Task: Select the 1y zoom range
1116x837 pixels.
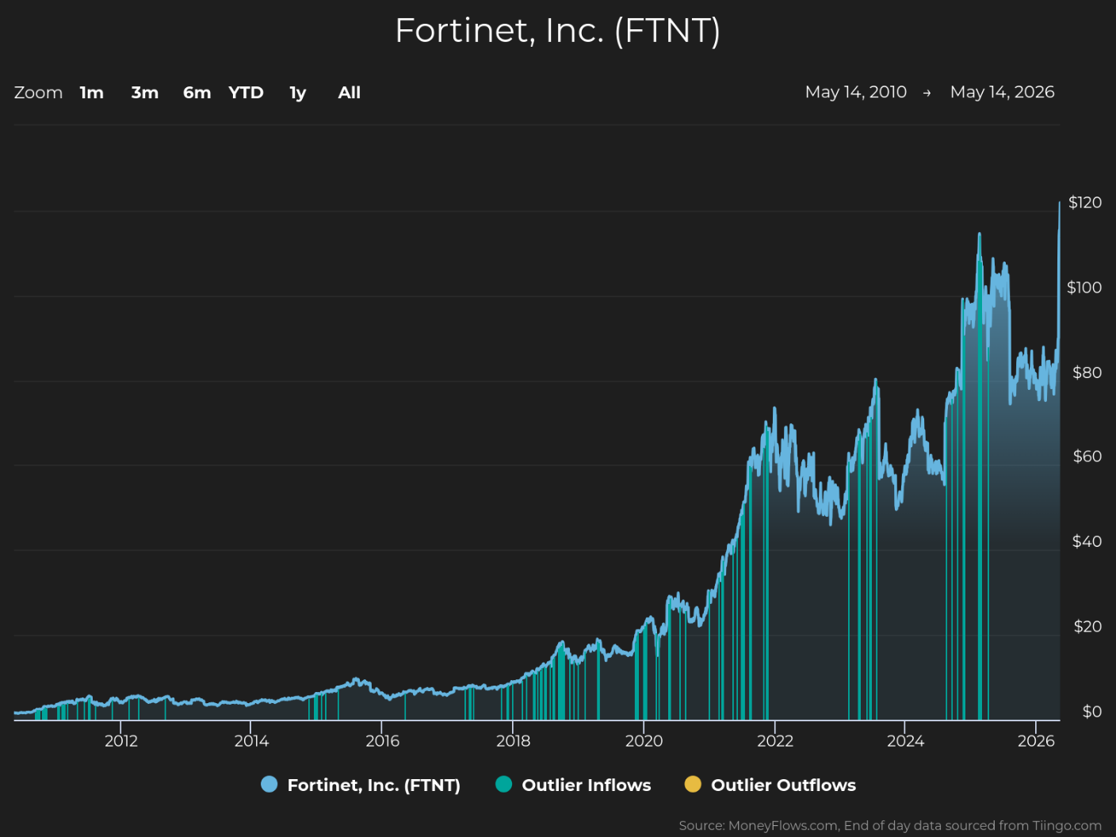Action: (297, 93)
